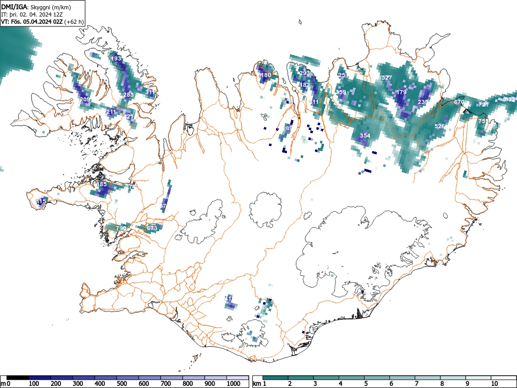Click the 'VT: Fös. 05.04.2024 02Z (+62 h)' line
Image resolution: width=517 pixels, height=388 pixels.
coord(42,22)
